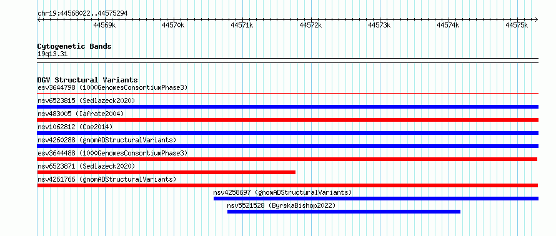Click the 44573k ruler tick label
The image size is (556, 236).
379,25
